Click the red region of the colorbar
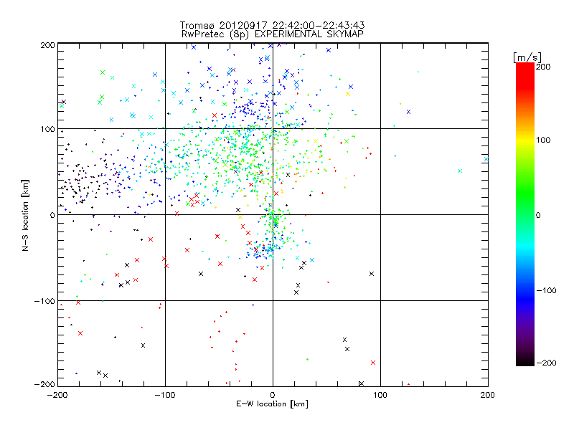Viewport: 574px width, 430px height. 525,75
